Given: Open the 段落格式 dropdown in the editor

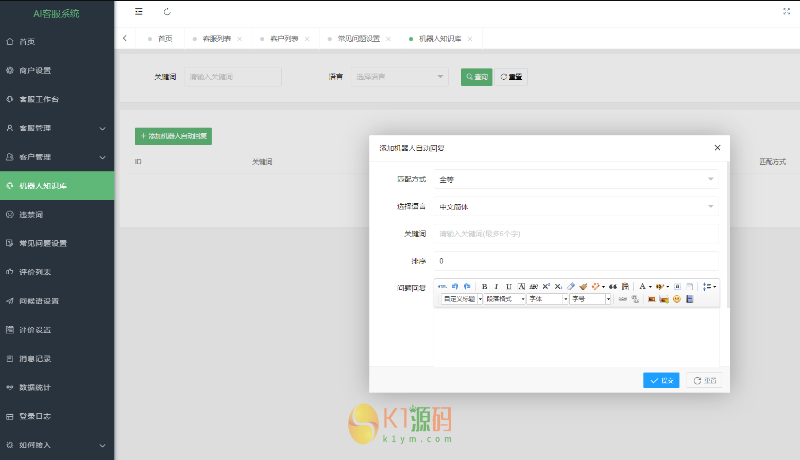Looking at the screenshot, I should coord(504,299).
